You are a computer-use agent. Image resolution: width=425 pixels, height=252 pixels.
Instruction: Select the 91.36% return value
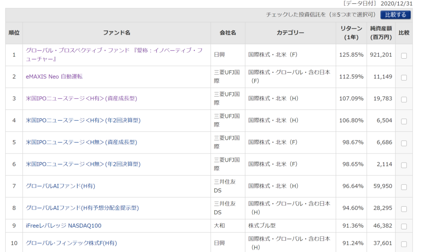coord(353,226)
